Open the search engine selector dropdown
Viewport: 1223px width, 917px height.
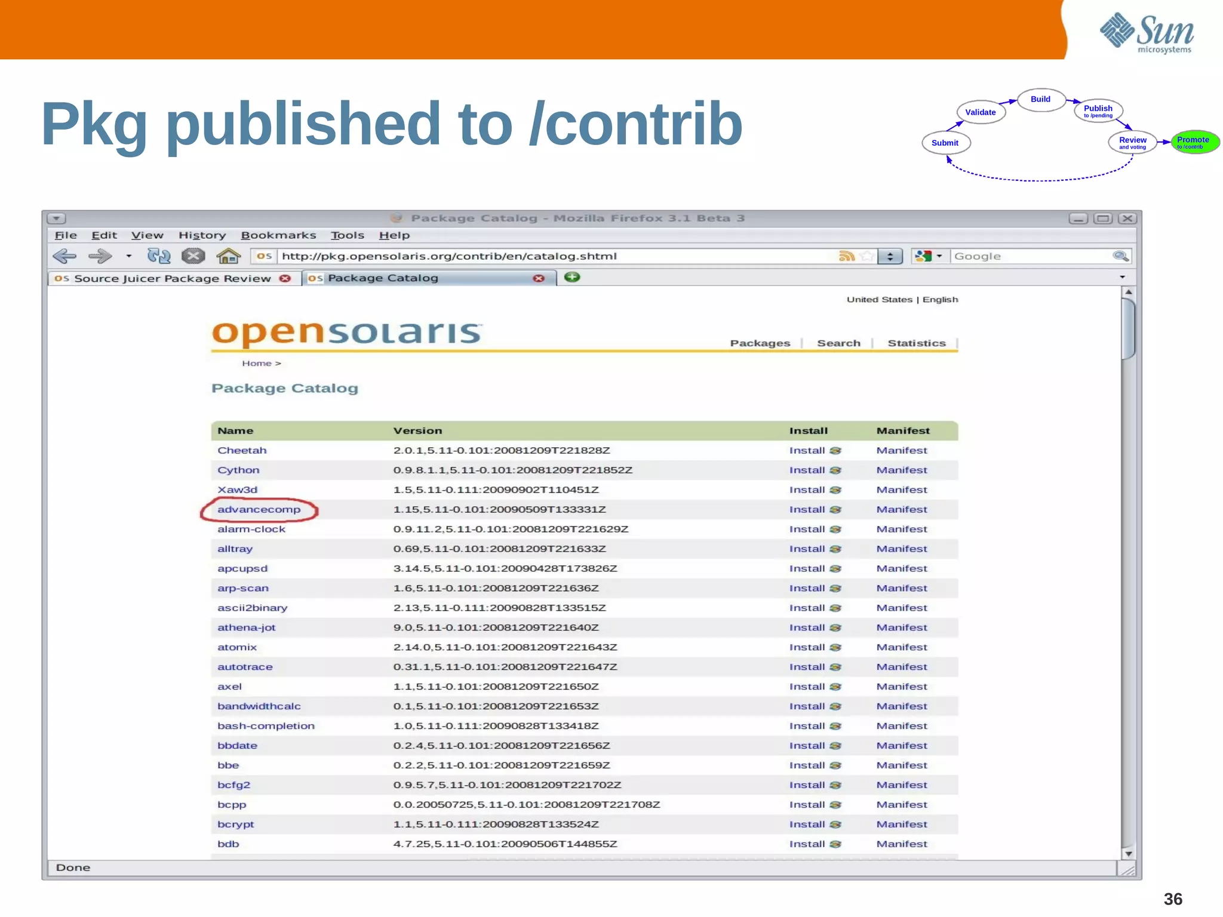(x=928, y=256)
